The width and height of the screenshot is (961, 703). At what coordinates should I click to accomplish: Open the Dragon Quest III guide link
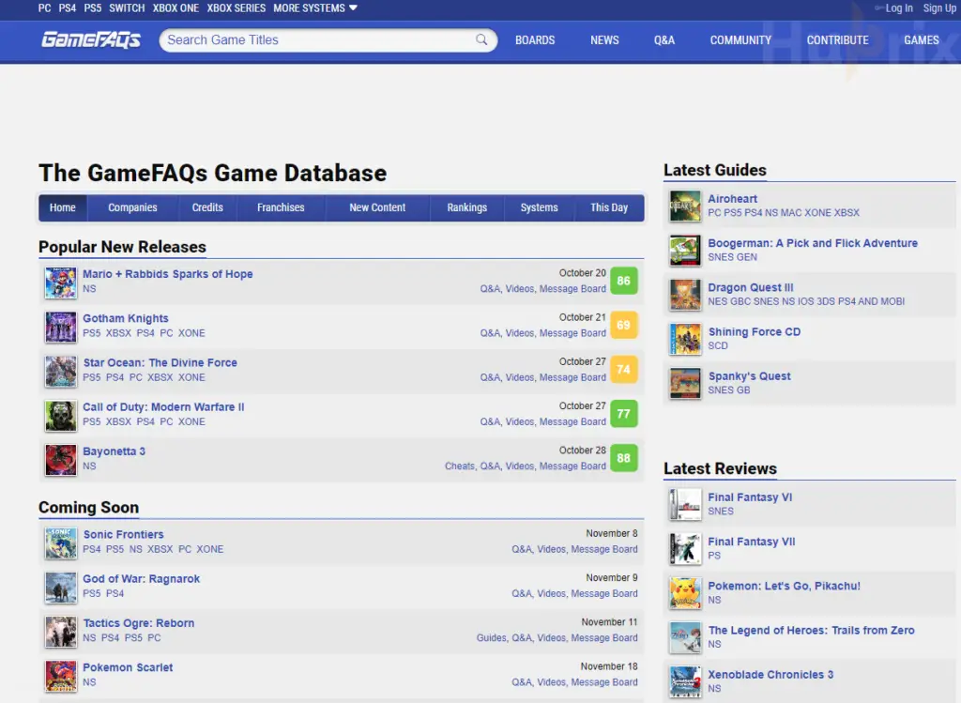pyautogui.click(x=751, y=287)
